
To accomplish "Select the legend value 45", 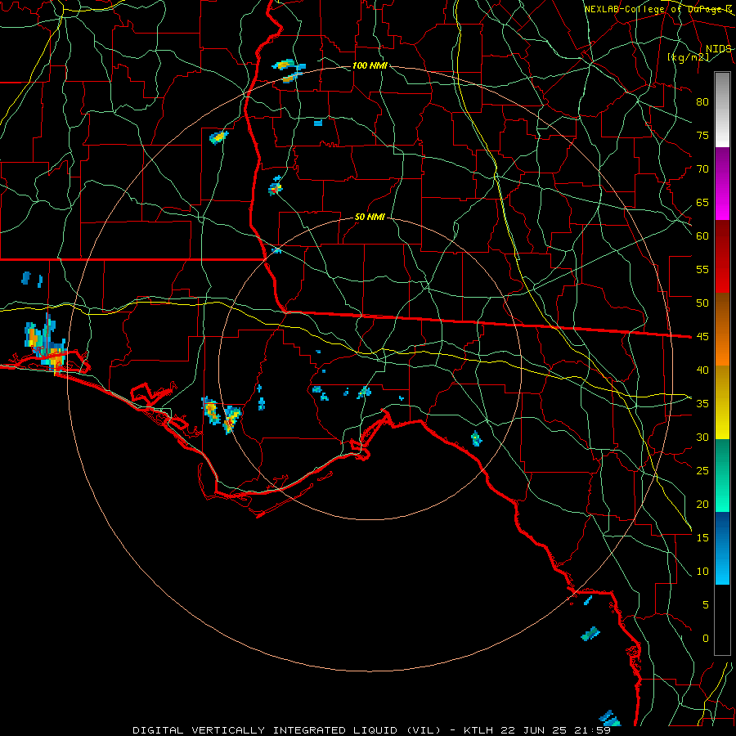I will pos(702,337).
